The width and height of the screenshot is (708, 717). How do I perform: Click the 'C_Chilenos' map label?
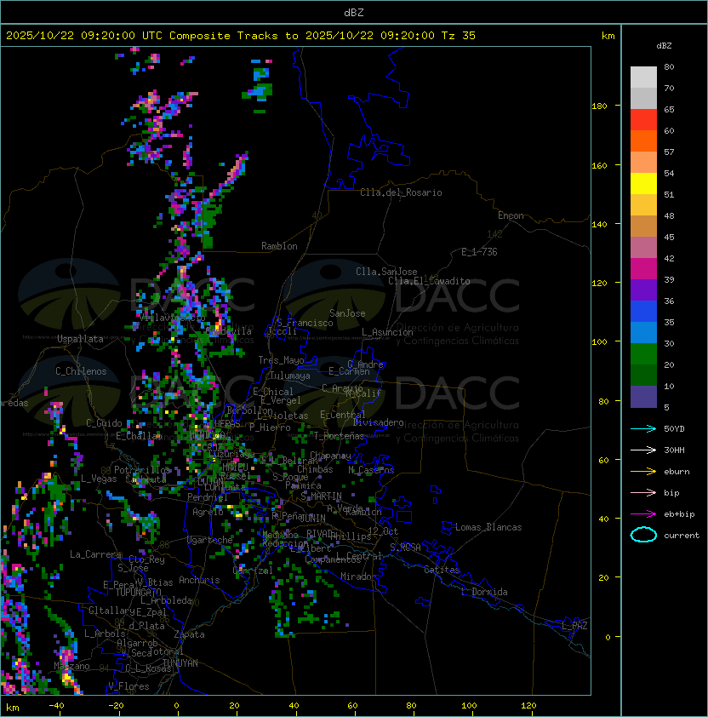pos(81,371)
